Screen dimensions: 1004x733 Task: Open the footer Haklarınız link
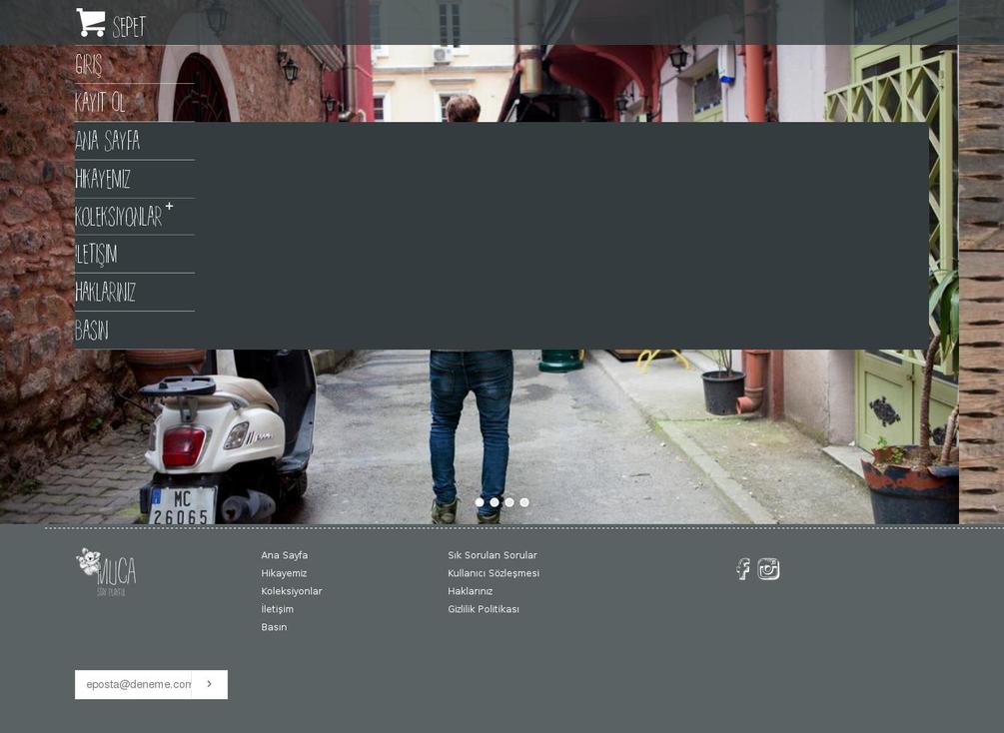(470, 591)
